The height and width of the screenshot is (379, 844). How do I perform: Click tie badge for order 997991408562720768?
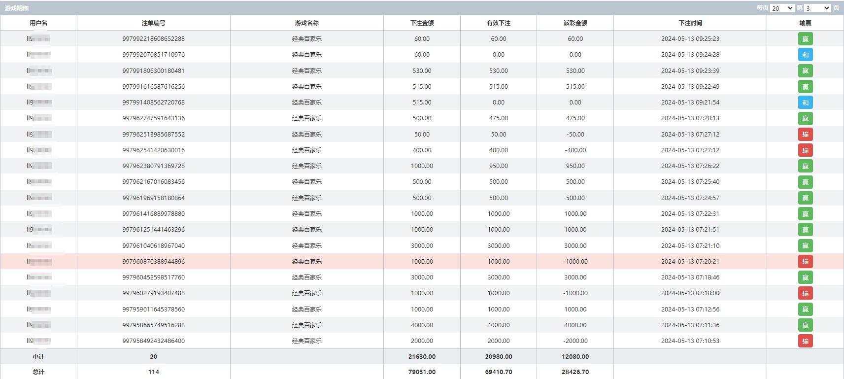coord(805,103)
